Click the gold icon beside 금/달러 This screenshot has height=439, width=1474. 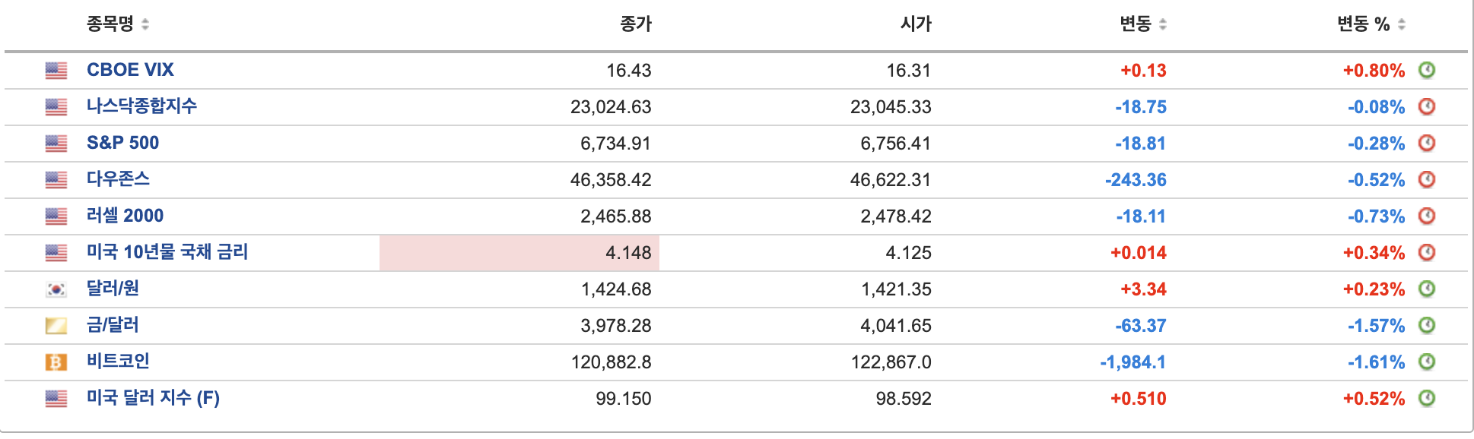[x=56, y=325]
